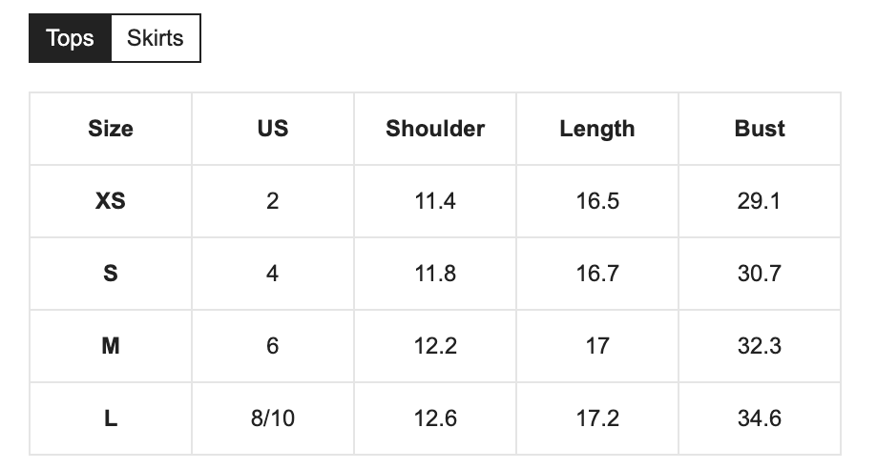Click the length value 17 cell
This screenshot has height=469, width=877.
pos(597,346)
